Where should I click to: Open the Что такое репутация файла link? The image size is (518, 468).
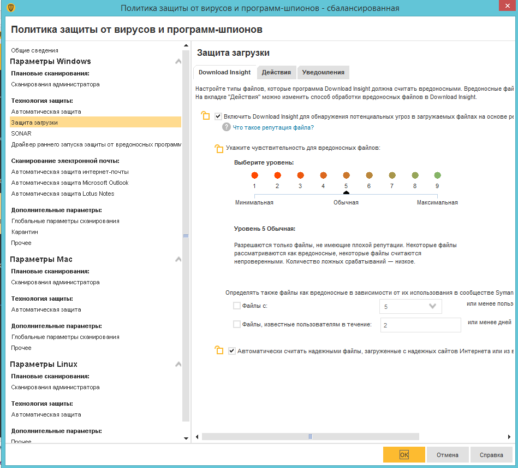click(x=273, y=127)
